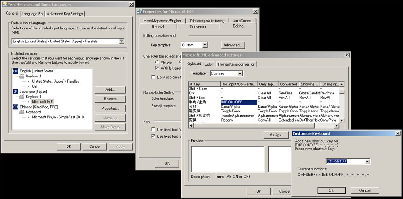
Task: Select General tab in Text Services window
Action: click(12, 13)
